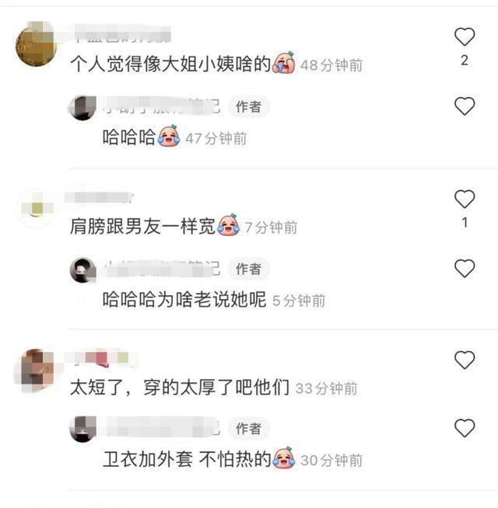Tap author avatar above 卫衣加外套 reply
498x508 pixels.
tap(83, 429)
